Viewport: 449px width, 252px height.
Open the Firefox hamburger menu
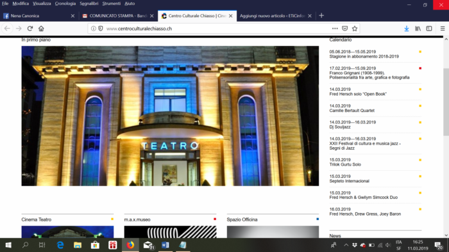443,29
